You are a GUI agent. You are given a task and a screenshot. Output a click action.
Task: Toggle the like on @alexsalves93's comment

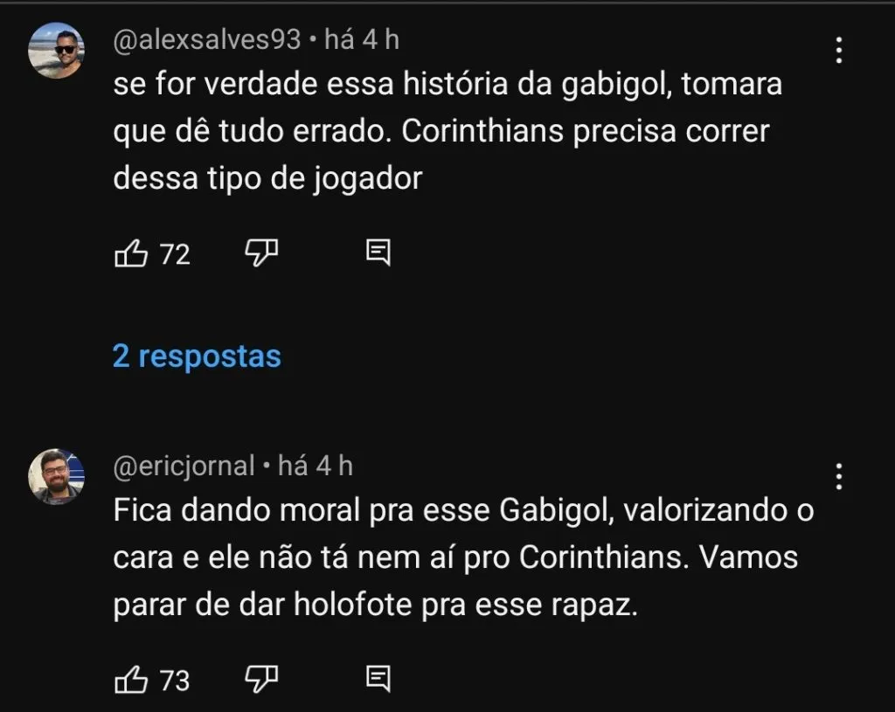(131, 253)
